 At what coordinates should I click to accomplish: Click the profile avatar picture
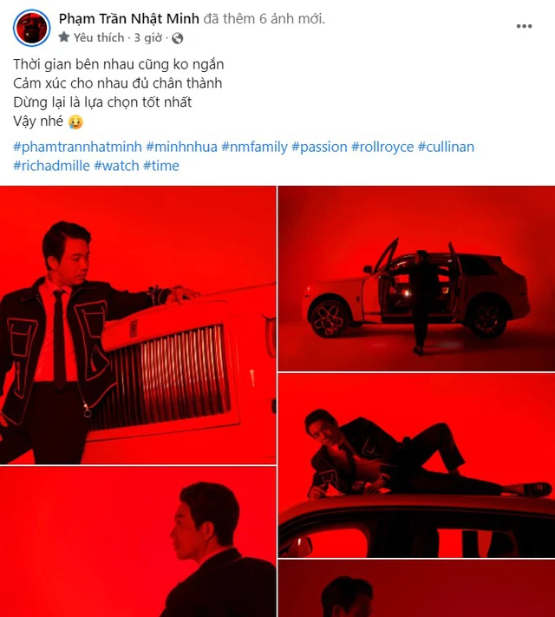coord(31,28)
